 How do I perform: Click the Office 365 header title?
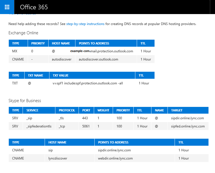[34, 7]
